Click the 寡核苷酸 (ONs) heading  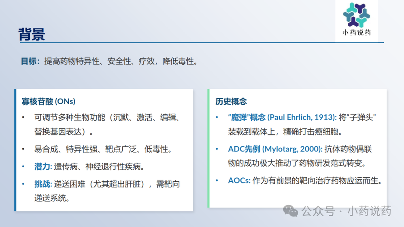click(49, 101)
